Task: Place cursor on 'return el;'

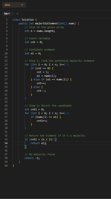Action: pyautogui.click(x=38, y=143)
